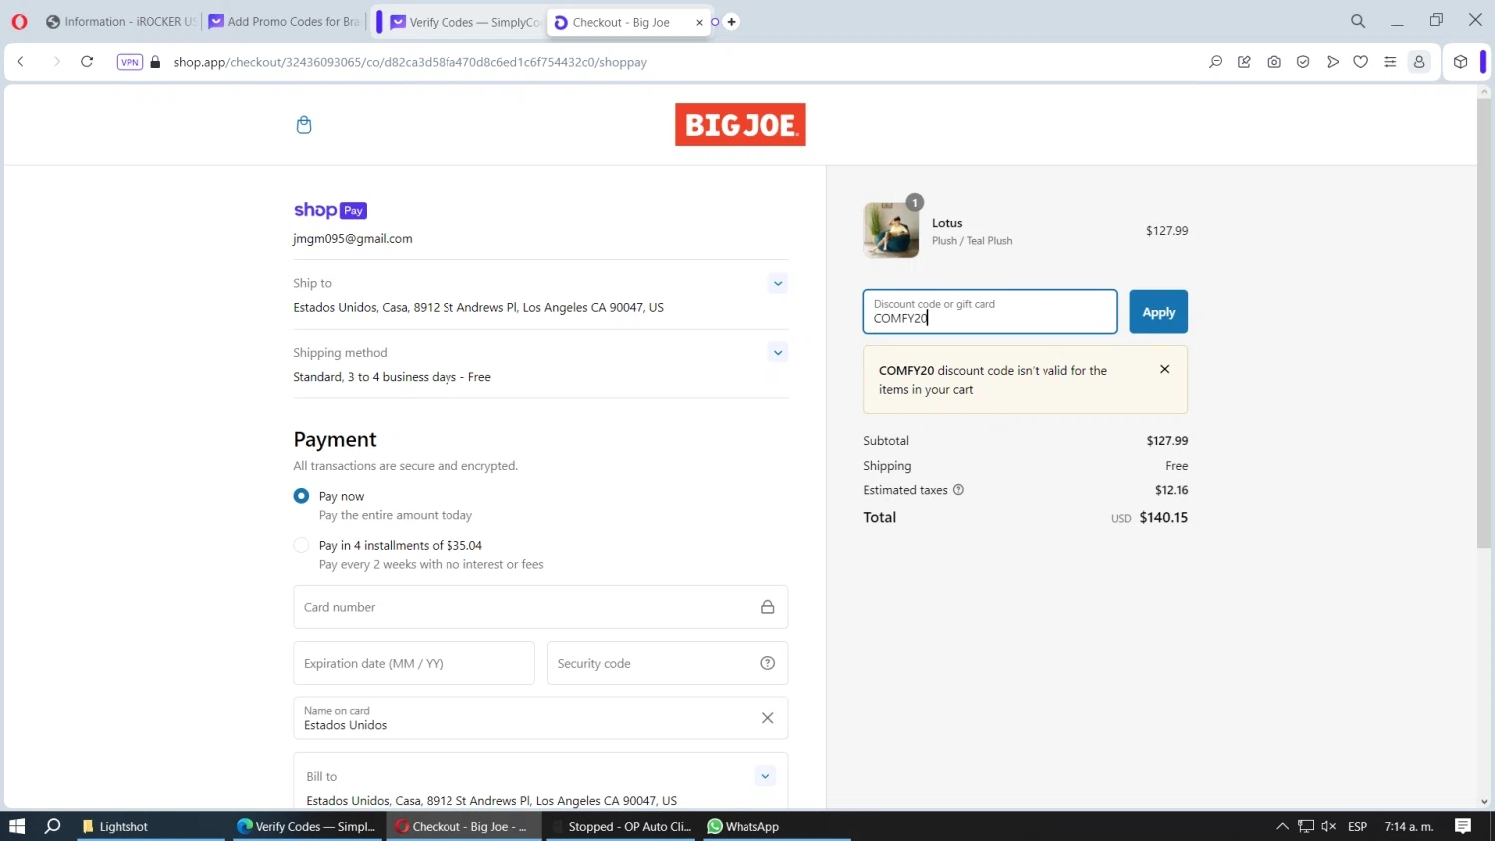Open the browser profile account icon
The image size is (1495, 841).
[x=1419, y=62]
